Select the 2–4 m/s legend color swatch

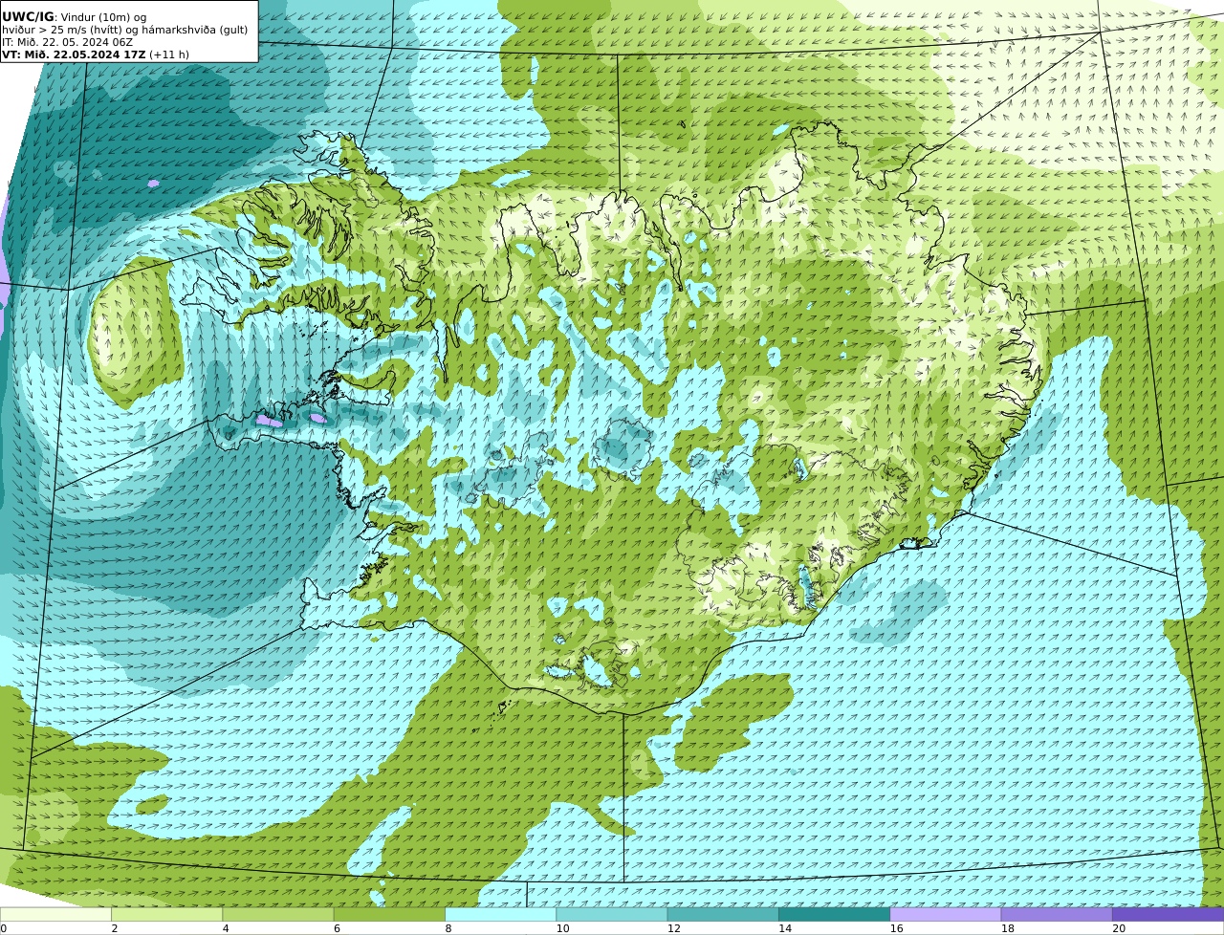[166, 914]
